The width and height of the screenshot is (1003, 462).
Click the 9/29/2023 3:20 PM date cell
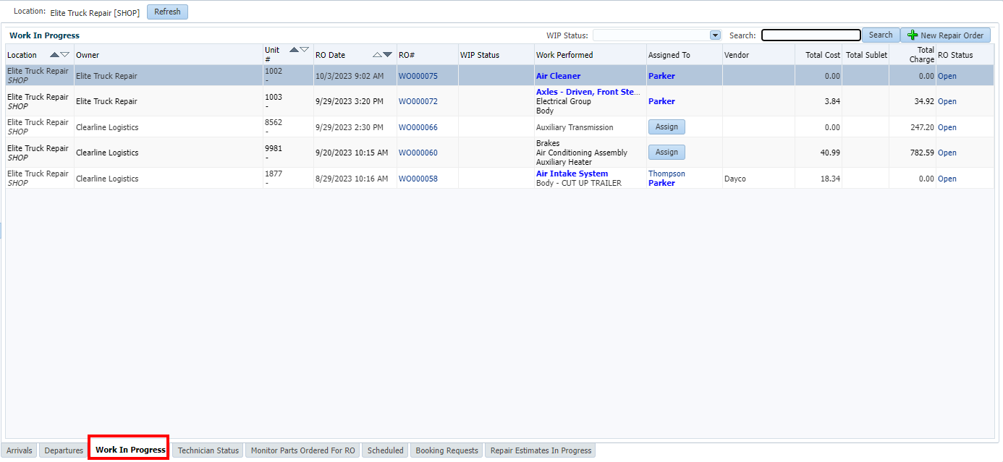[355, 101]
